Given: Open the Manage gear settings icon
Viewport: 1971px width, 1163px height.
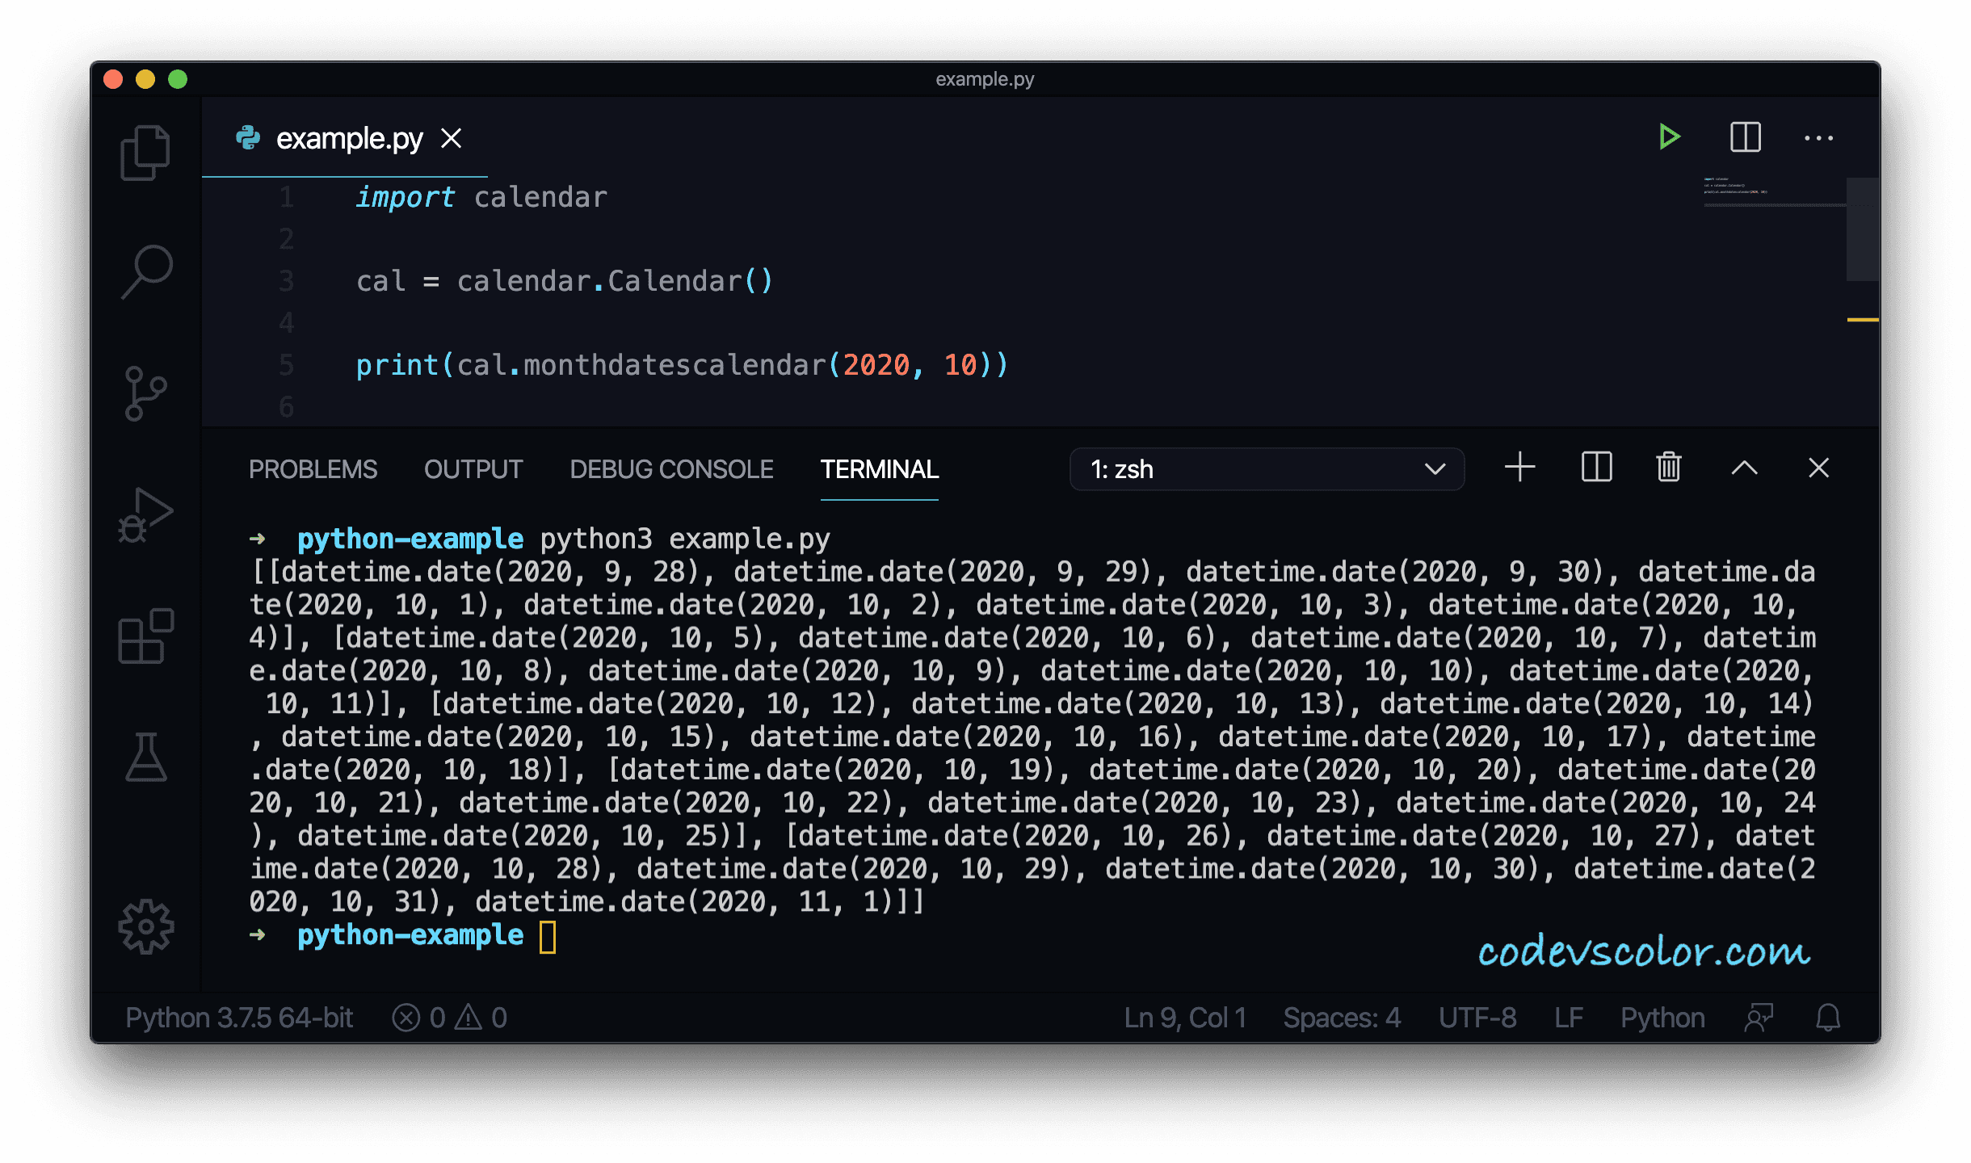Looking at the screenshot, I should [x=146, y=926].
